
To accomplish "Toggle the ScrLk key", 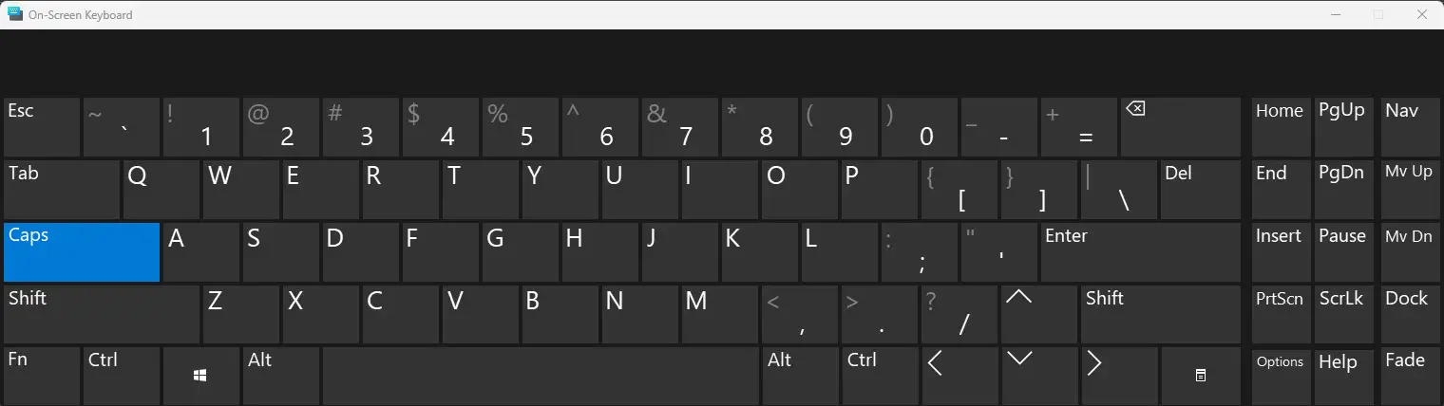I will click(x=1342, y=315).
